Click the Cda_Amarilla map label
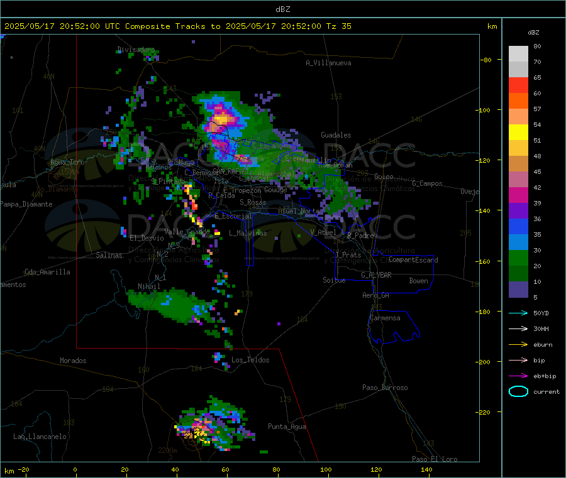The height and width of the screenshot is (478, 566). [47, 272]
